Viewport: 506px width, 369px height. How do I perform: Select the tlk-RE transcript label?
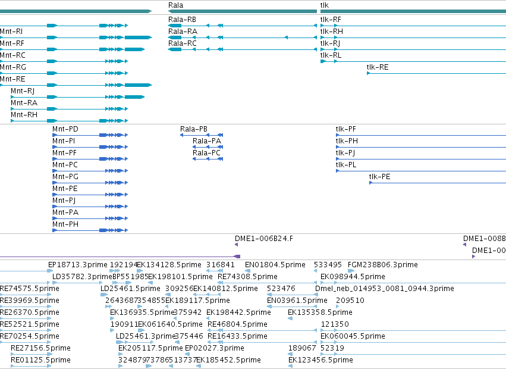(x=377, y=67)
